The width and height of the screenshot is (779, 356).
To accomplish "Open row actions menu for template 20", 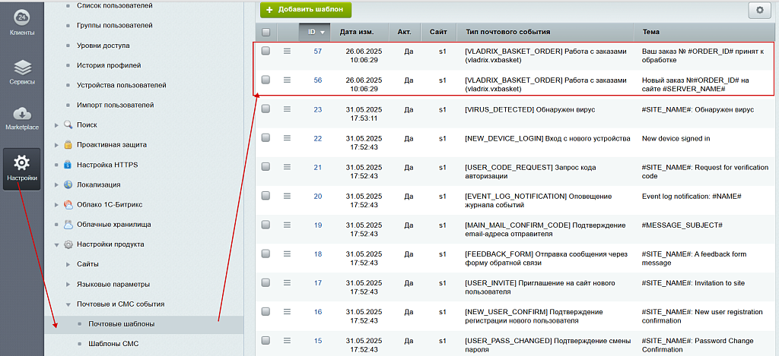I will click(288, 196).
